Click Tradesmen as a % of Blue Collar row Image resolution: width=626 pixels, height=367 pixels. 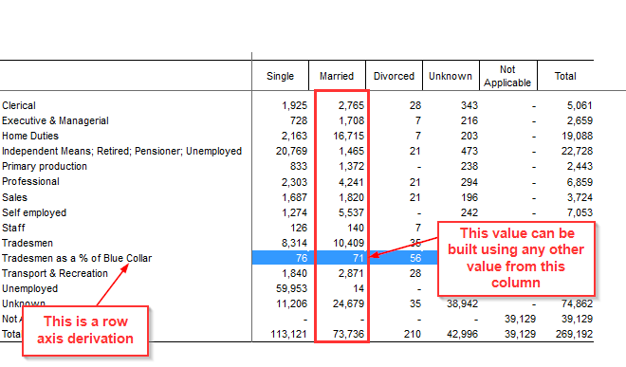point(77,258)
